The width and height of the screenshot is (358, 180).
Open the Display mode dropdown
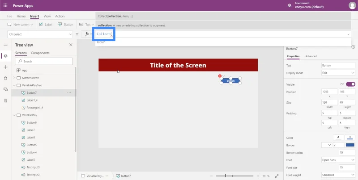pos(338,73)
